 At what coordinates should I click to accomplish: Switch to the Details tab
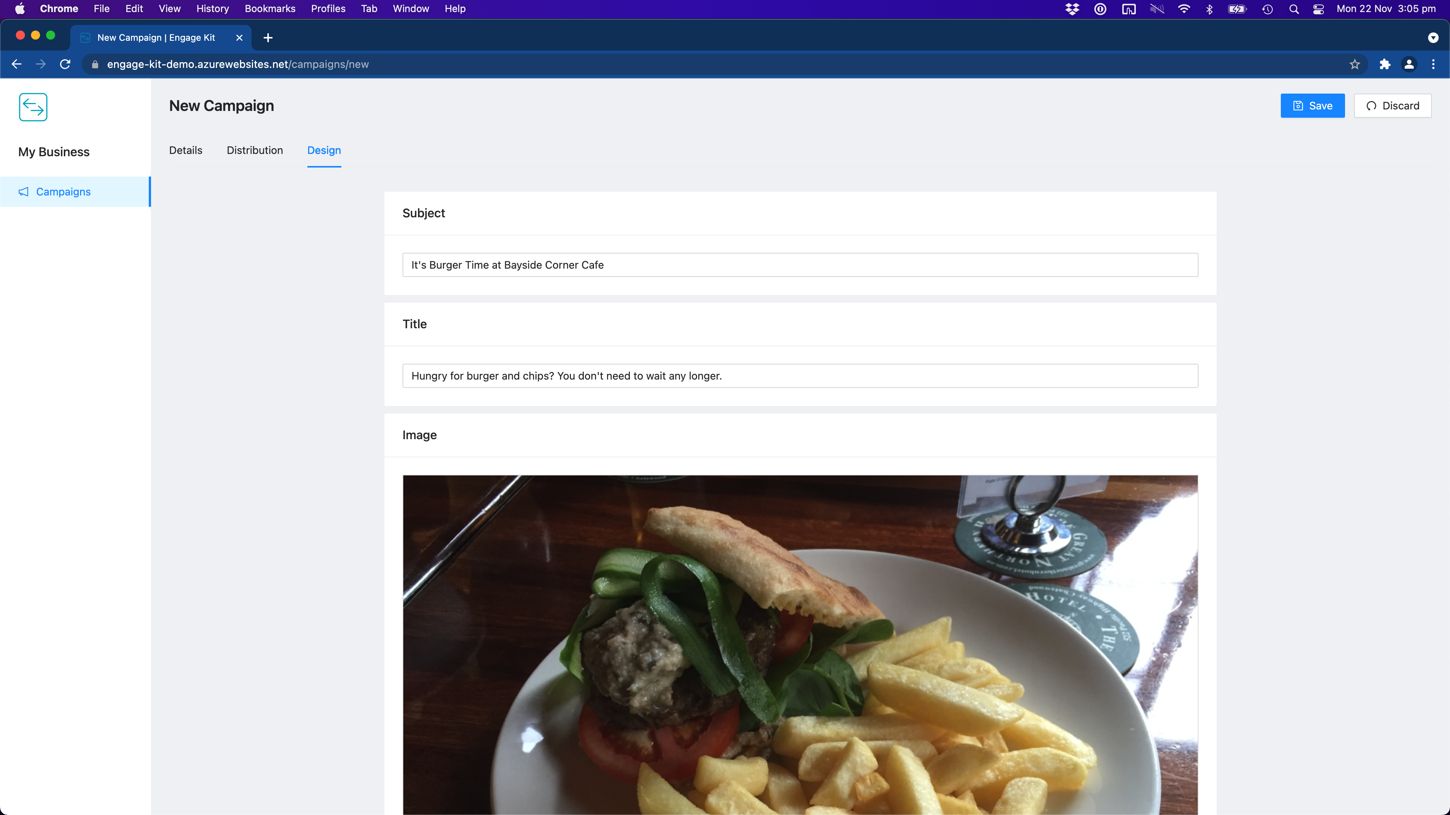pos(185,150)
